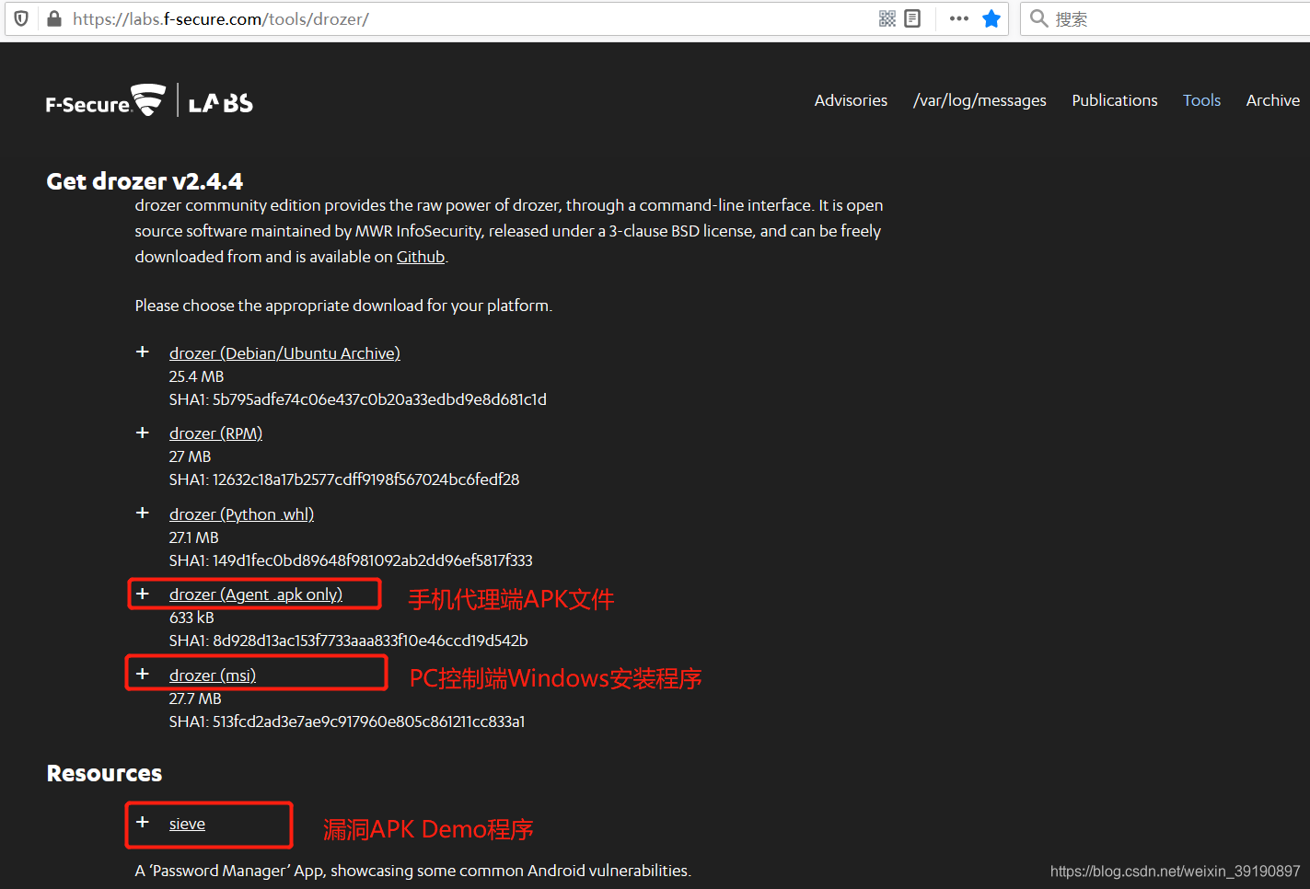Open the page actions grid icon in address bar
Screen dimensions: 1310x889
pos(887,17)
